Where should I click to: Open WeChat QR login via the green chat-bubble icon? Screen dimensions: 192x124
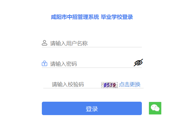coord(155,108)
